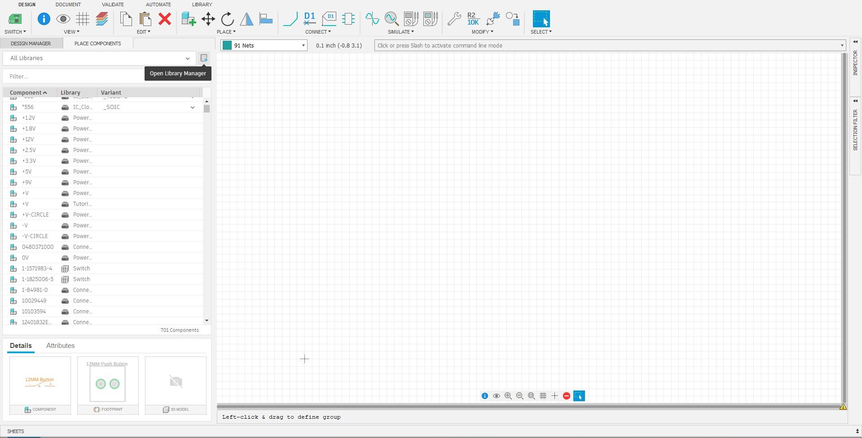Click the zoom out icon in bottom canvas toolbar
The width and height of the screenshot is (862, 438).
[520, 396]
